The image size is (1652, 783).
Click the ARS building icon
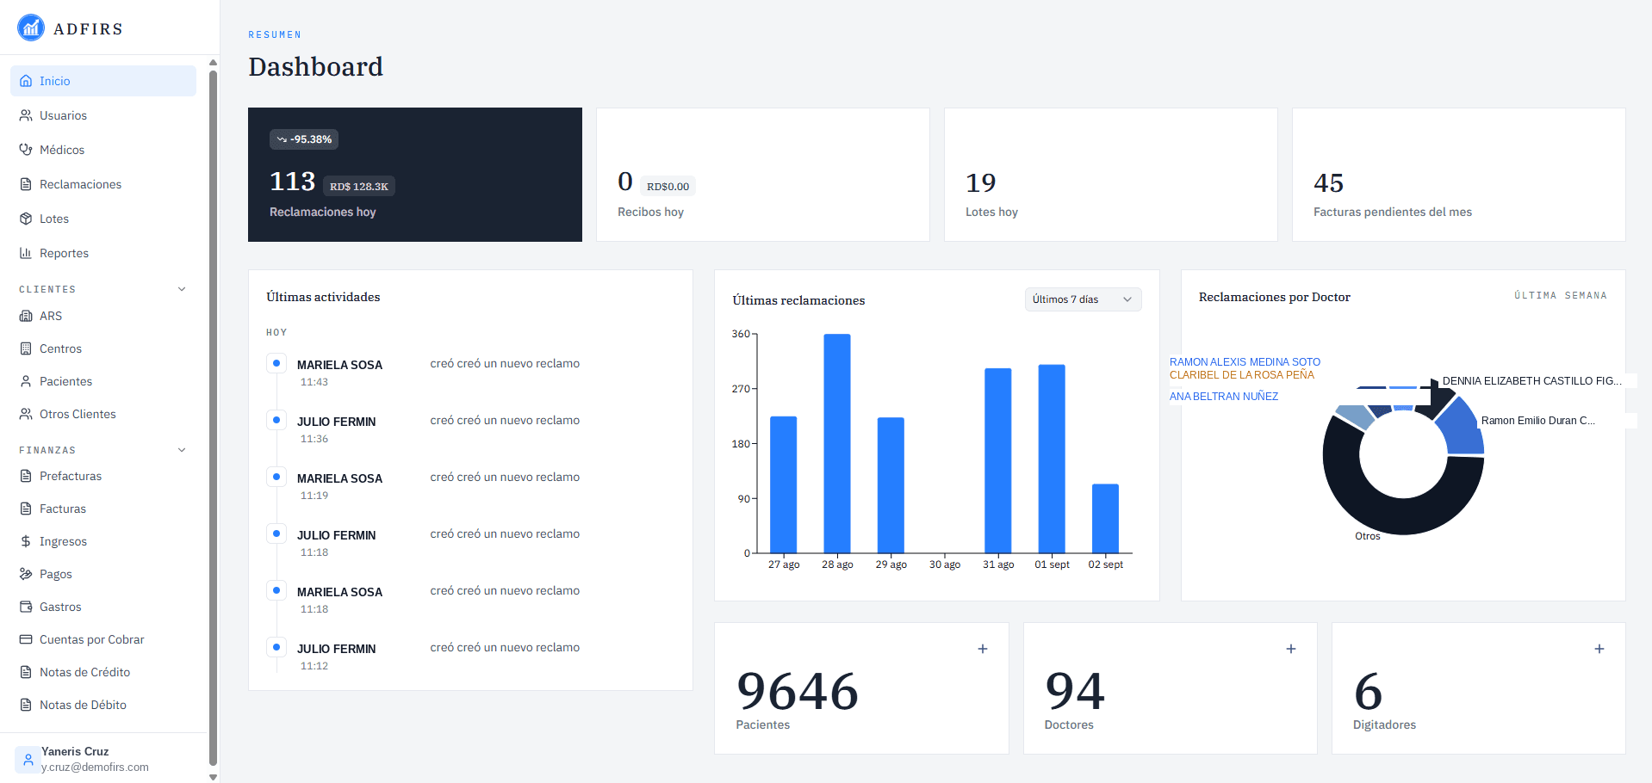pos(26,316)
